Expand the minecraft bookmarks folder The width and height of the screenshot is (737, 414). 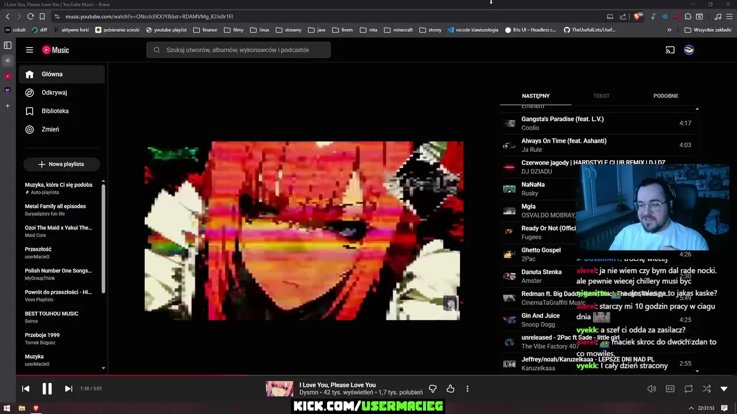399,30
